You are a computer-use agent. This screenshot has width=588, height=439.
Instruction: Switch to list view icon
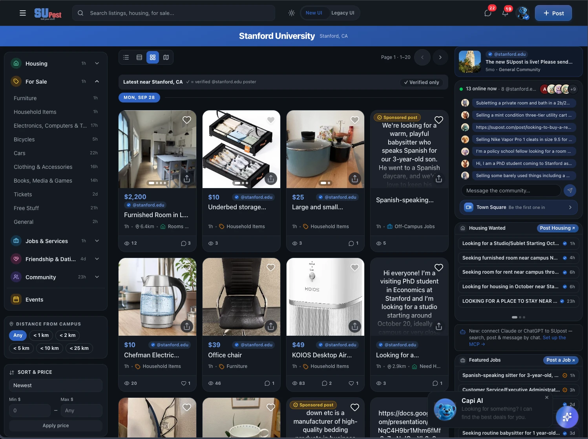tap(126, 57)
